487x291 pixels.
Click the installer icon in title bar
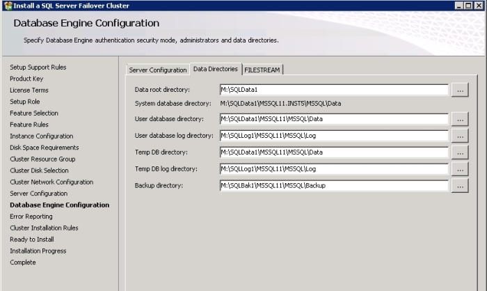pos(7,5)
